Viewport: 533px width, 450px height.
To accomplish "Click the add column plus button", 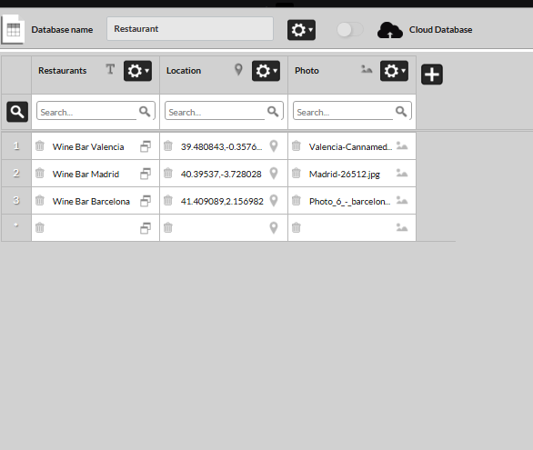I will pos(432,74).
